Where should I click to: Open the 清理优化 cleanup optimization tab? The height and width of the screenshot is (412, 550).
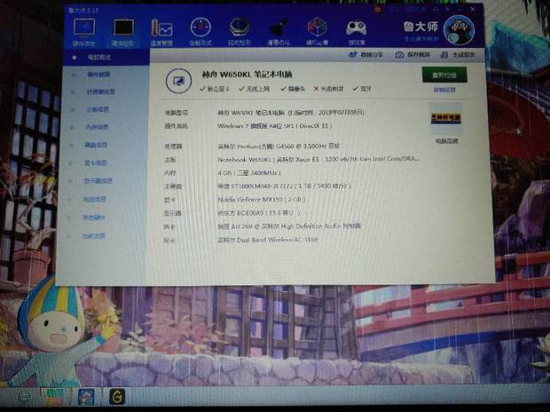tap(279, 32)
